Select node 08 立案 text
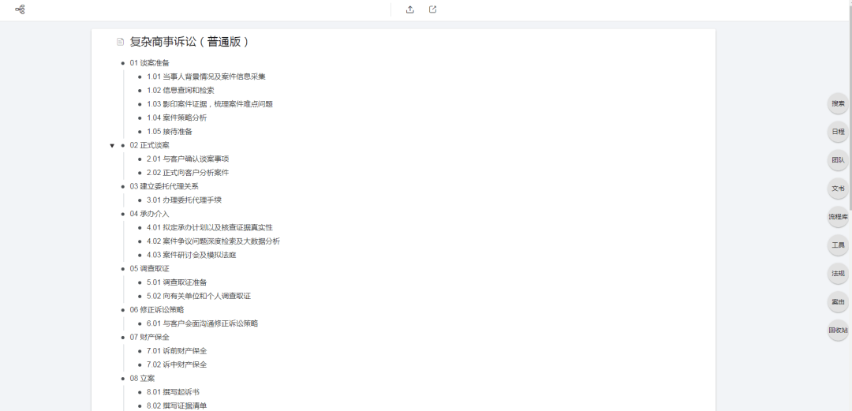 coord(142,379)
